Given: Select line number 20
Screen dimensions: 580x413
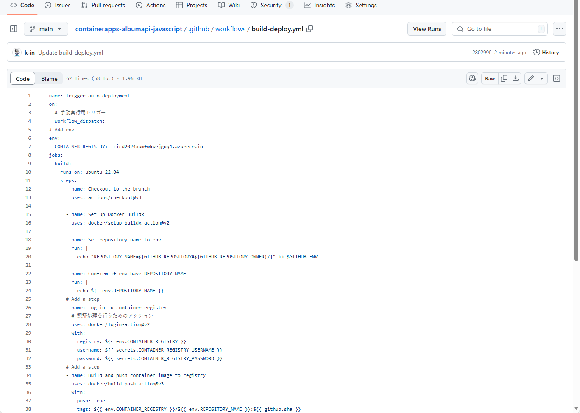Looking at the screenshot, I should point(28,257).
